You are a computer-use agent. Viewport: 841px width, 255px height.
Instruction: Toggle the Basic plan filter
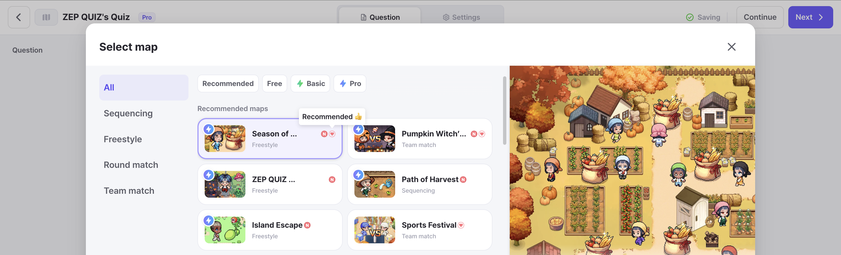pyautogui.click(x=310, y=84)
